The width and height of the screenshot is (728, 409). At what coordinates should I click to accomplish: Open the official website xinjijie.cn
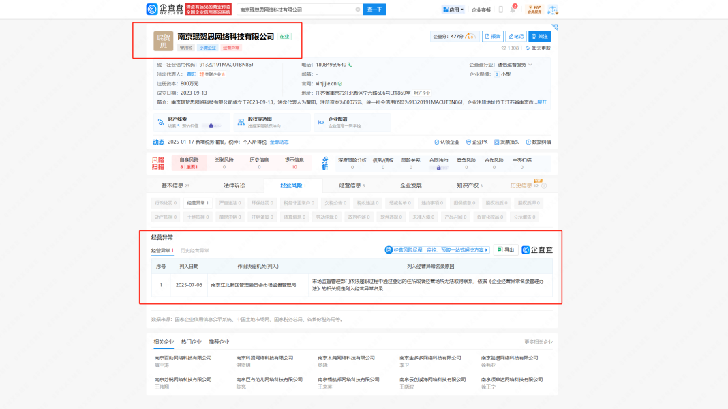[x=326, y=84]
